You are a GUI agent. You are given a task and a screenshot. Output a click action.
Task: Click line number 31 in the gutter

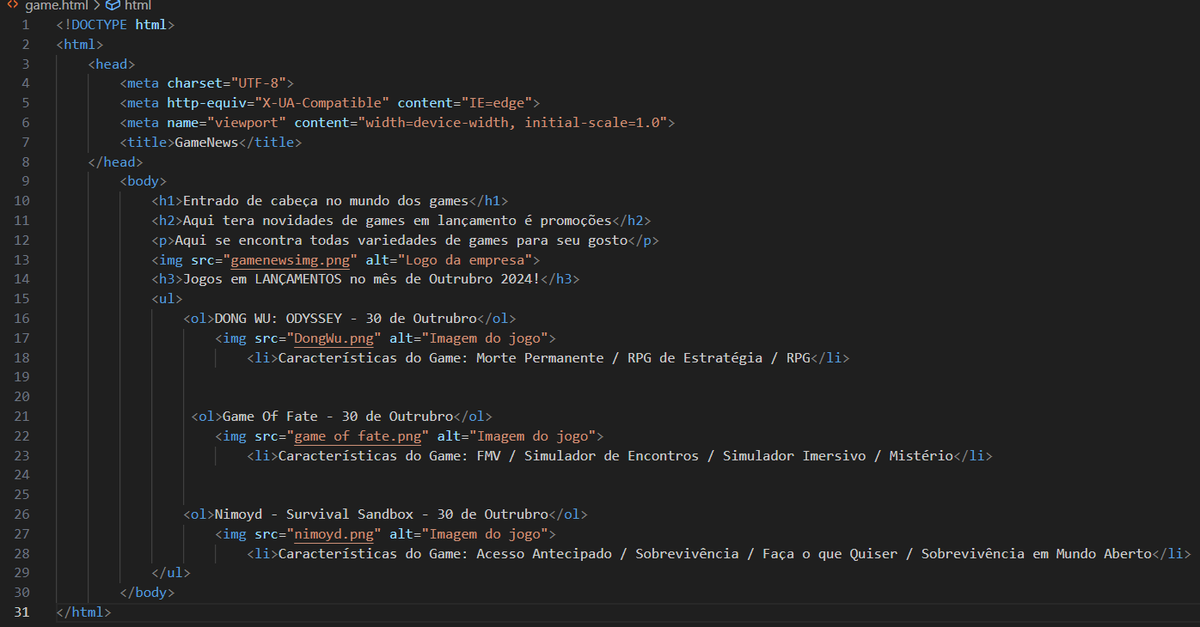pyautogui.click(x=21, y=612)
